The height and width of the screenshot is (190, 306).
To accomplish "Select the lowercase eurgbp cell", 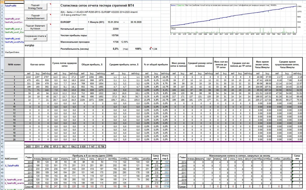I will pyautogui.click(x=30, y=45).
